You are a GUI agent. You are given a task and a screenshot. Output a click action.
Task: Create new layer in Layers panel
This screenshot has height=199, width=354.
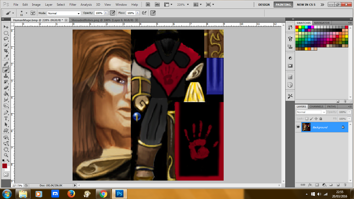point(338,185)
